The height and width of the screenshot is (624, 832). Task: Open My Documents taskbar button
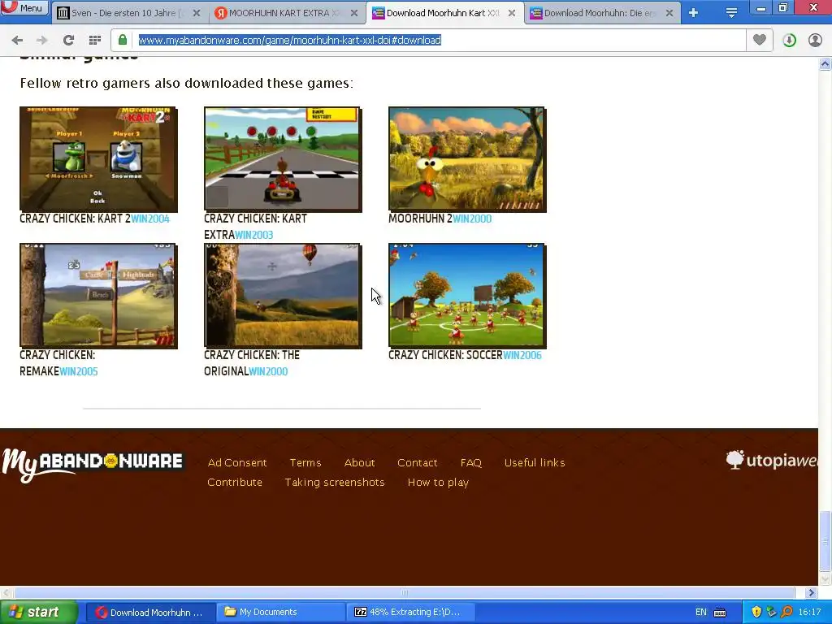coord(280,613)
